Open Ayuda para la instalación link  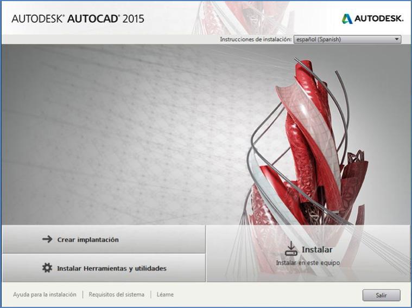pyautogui.click(x=45, y=294)
